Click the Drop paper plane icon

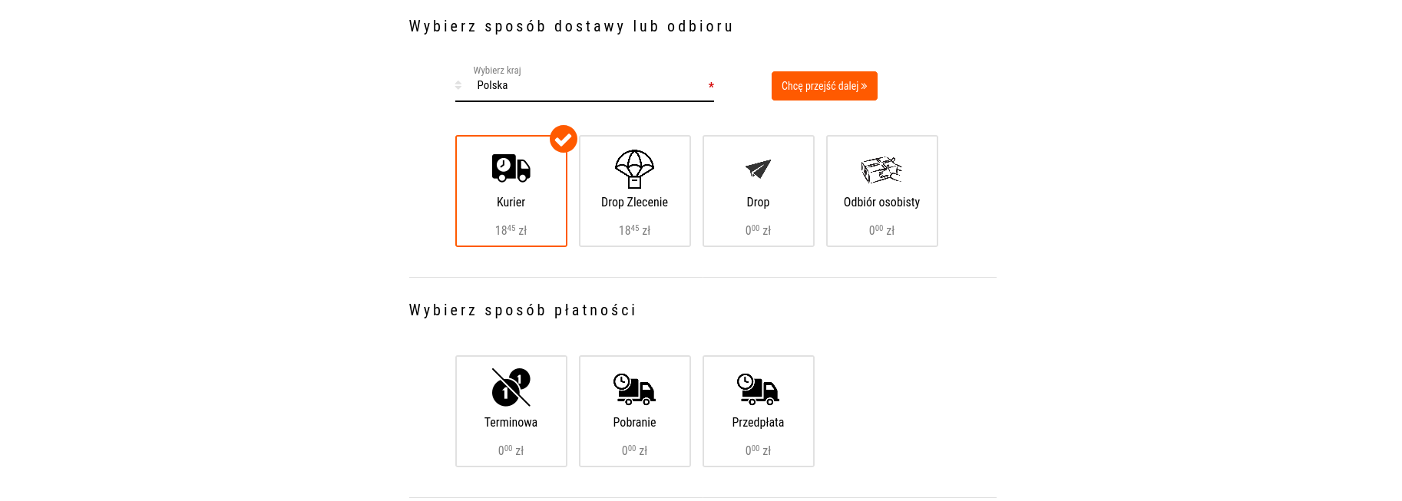[758, 169]
